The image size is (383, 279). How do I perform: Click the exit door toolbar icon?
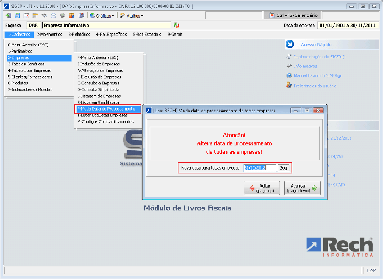(9, 15)
